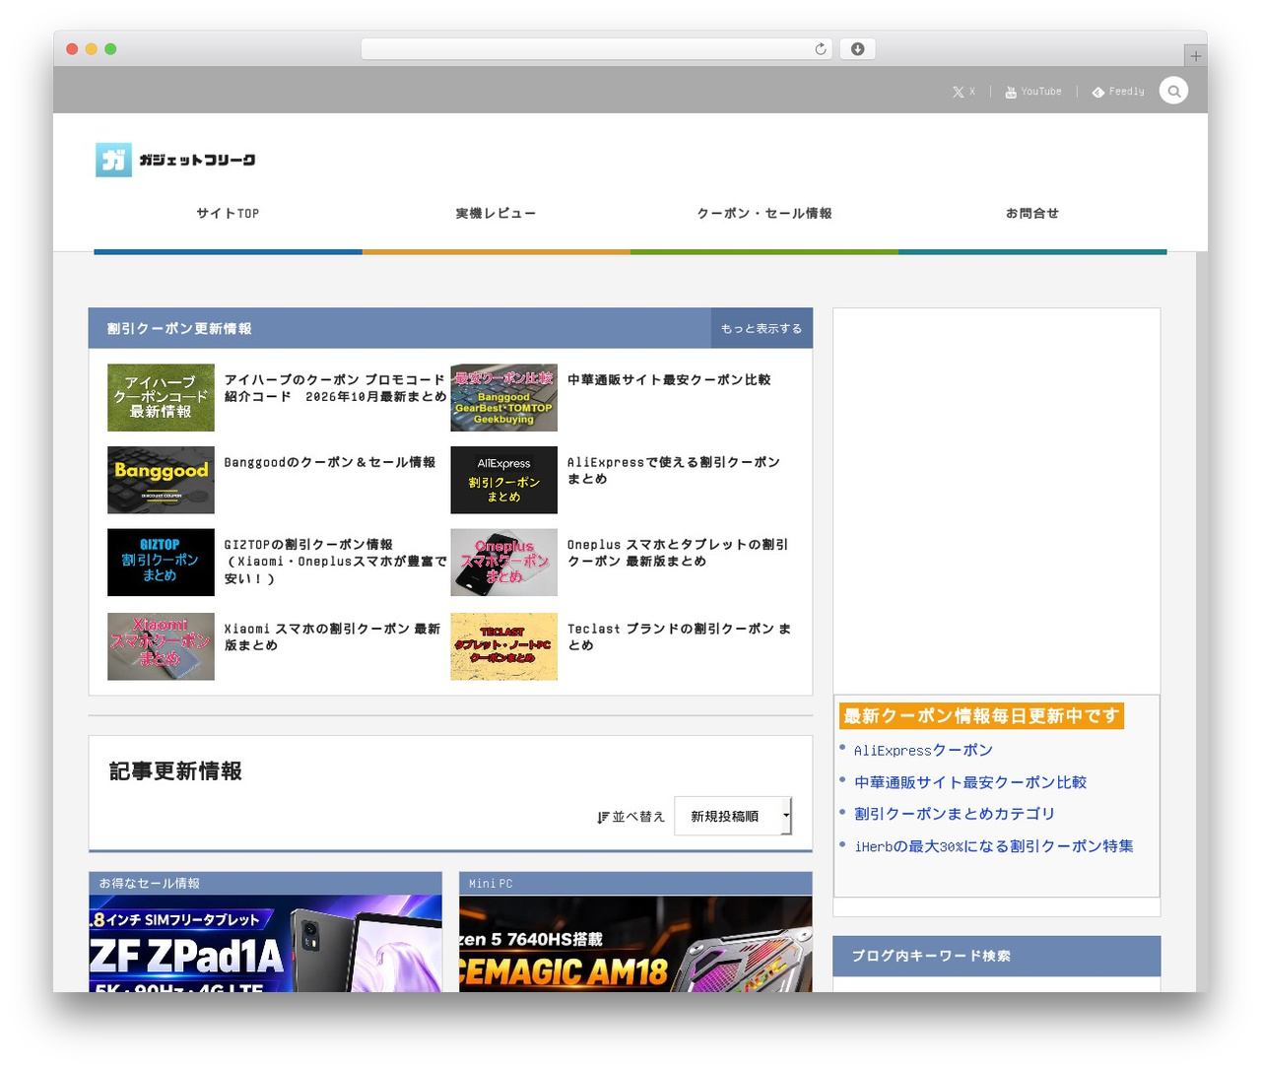This screenshot has height=1068, width=1261.
Task: Open the GIZTOPの割引クーポン情報 article title
Action: coord(335,562)
